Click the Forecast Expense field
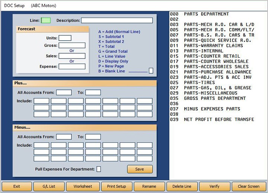Viewport: 268px width, 193px height. [72, 67]
